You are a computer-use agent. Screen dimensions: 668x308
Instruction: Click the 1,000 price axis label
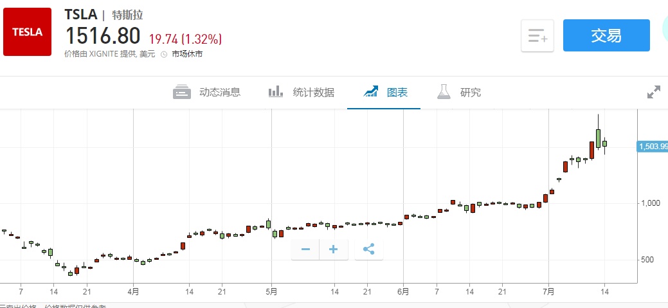[651, 203]
